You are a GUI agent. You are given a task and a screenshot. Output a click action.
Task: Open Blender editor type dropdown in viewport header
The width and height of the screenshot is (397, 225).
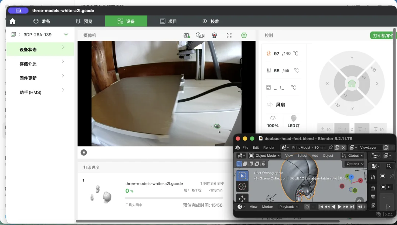pos(240,156)
